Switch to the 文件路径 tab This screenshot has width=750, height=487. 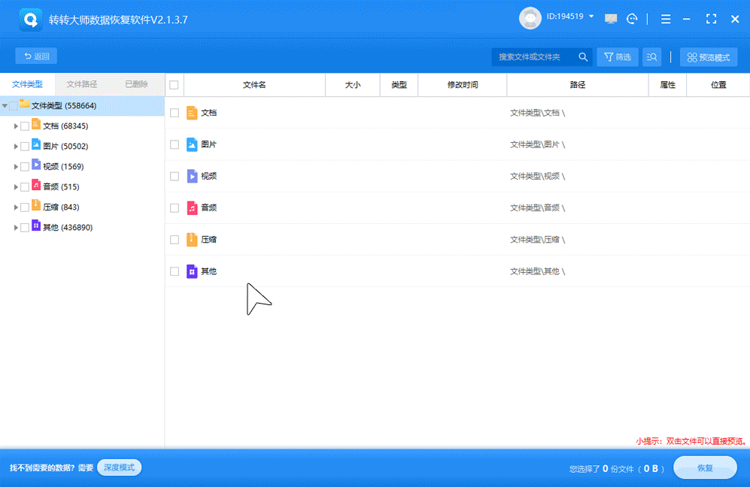tap(82, 84)
